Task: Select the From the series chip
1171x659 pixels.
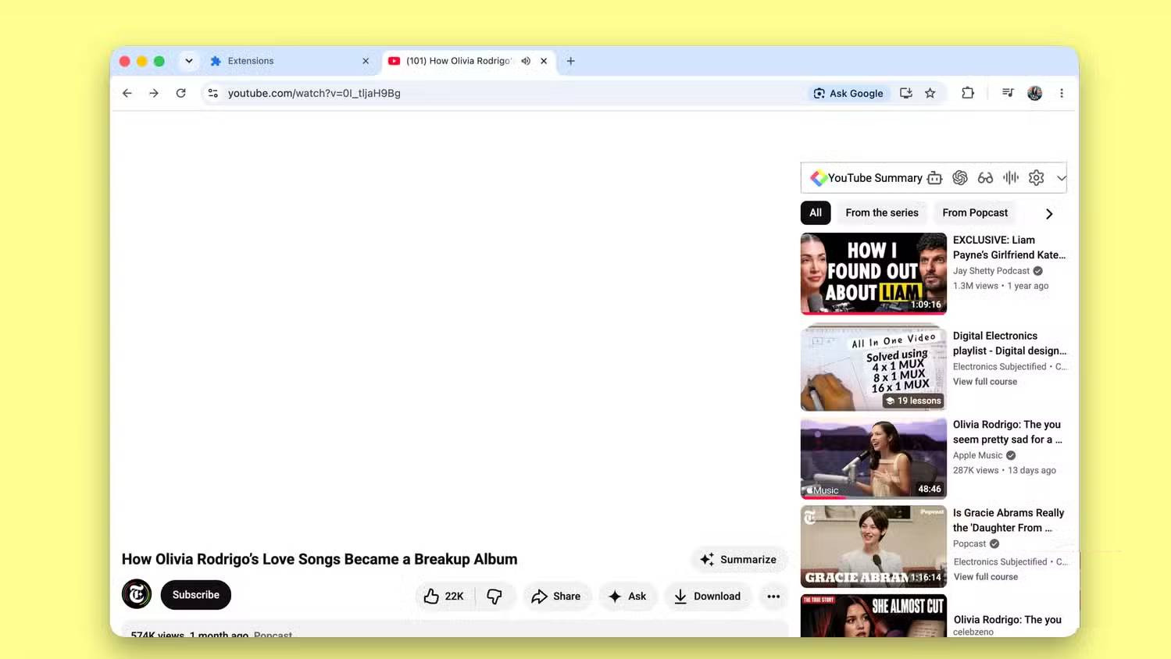Action: coord(882,212)
